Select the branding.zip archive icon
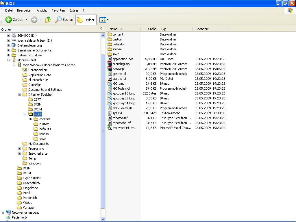 tap(110, 64)
